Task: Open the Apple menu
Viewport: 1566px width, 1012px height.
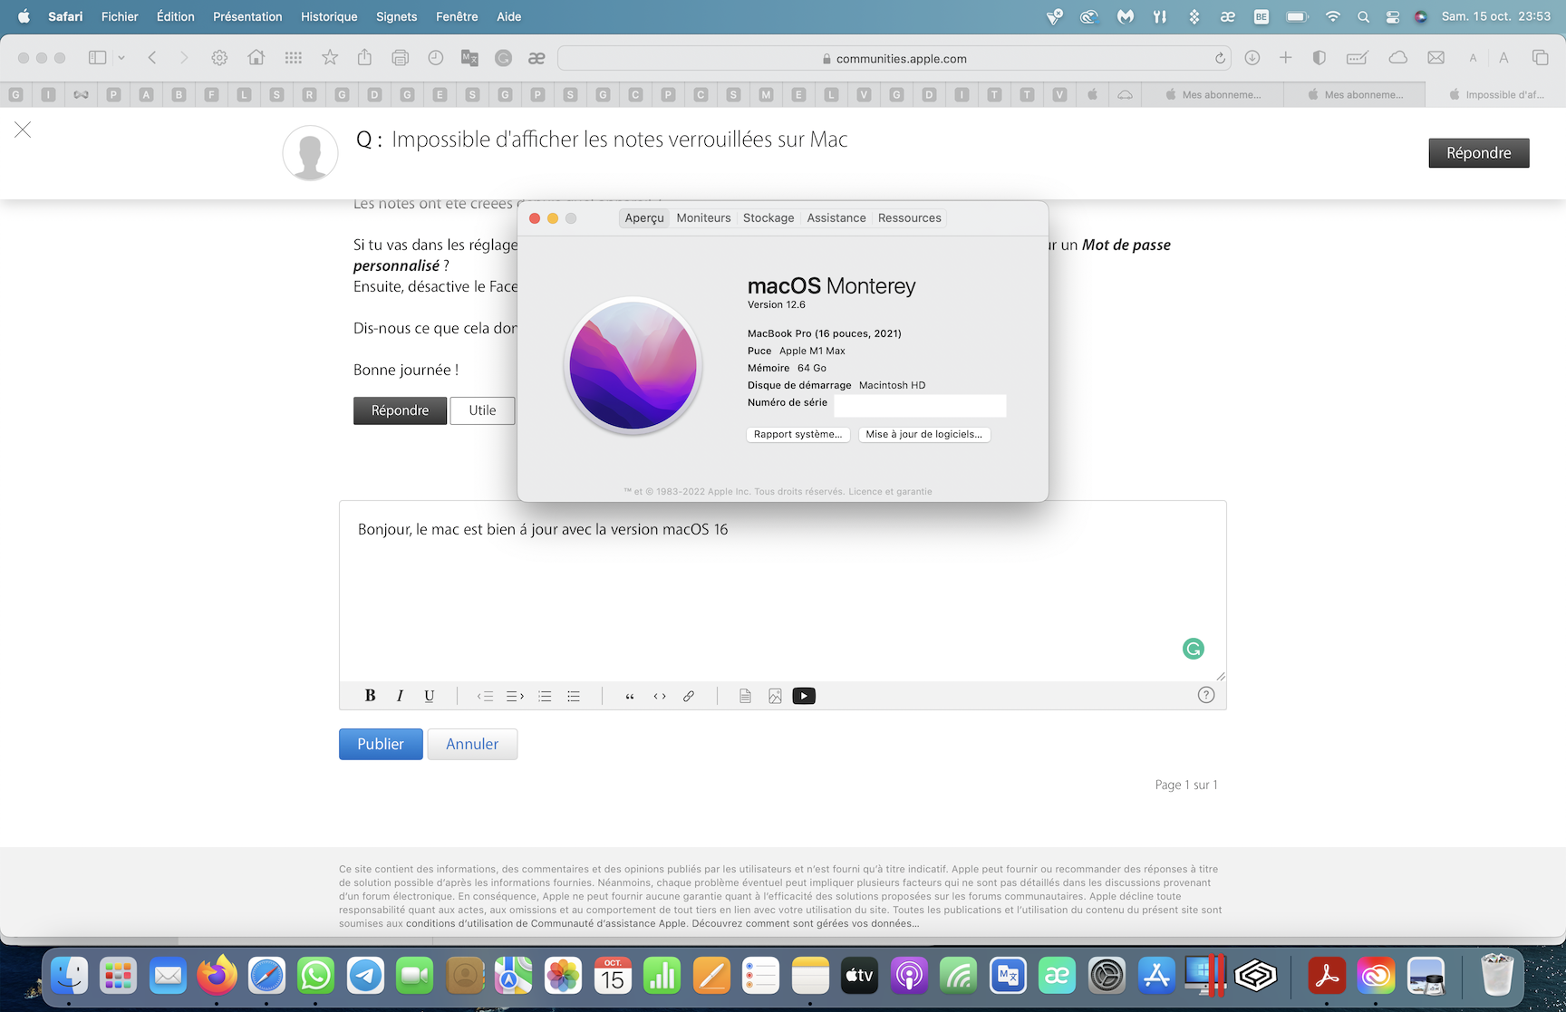Action: 24,16
